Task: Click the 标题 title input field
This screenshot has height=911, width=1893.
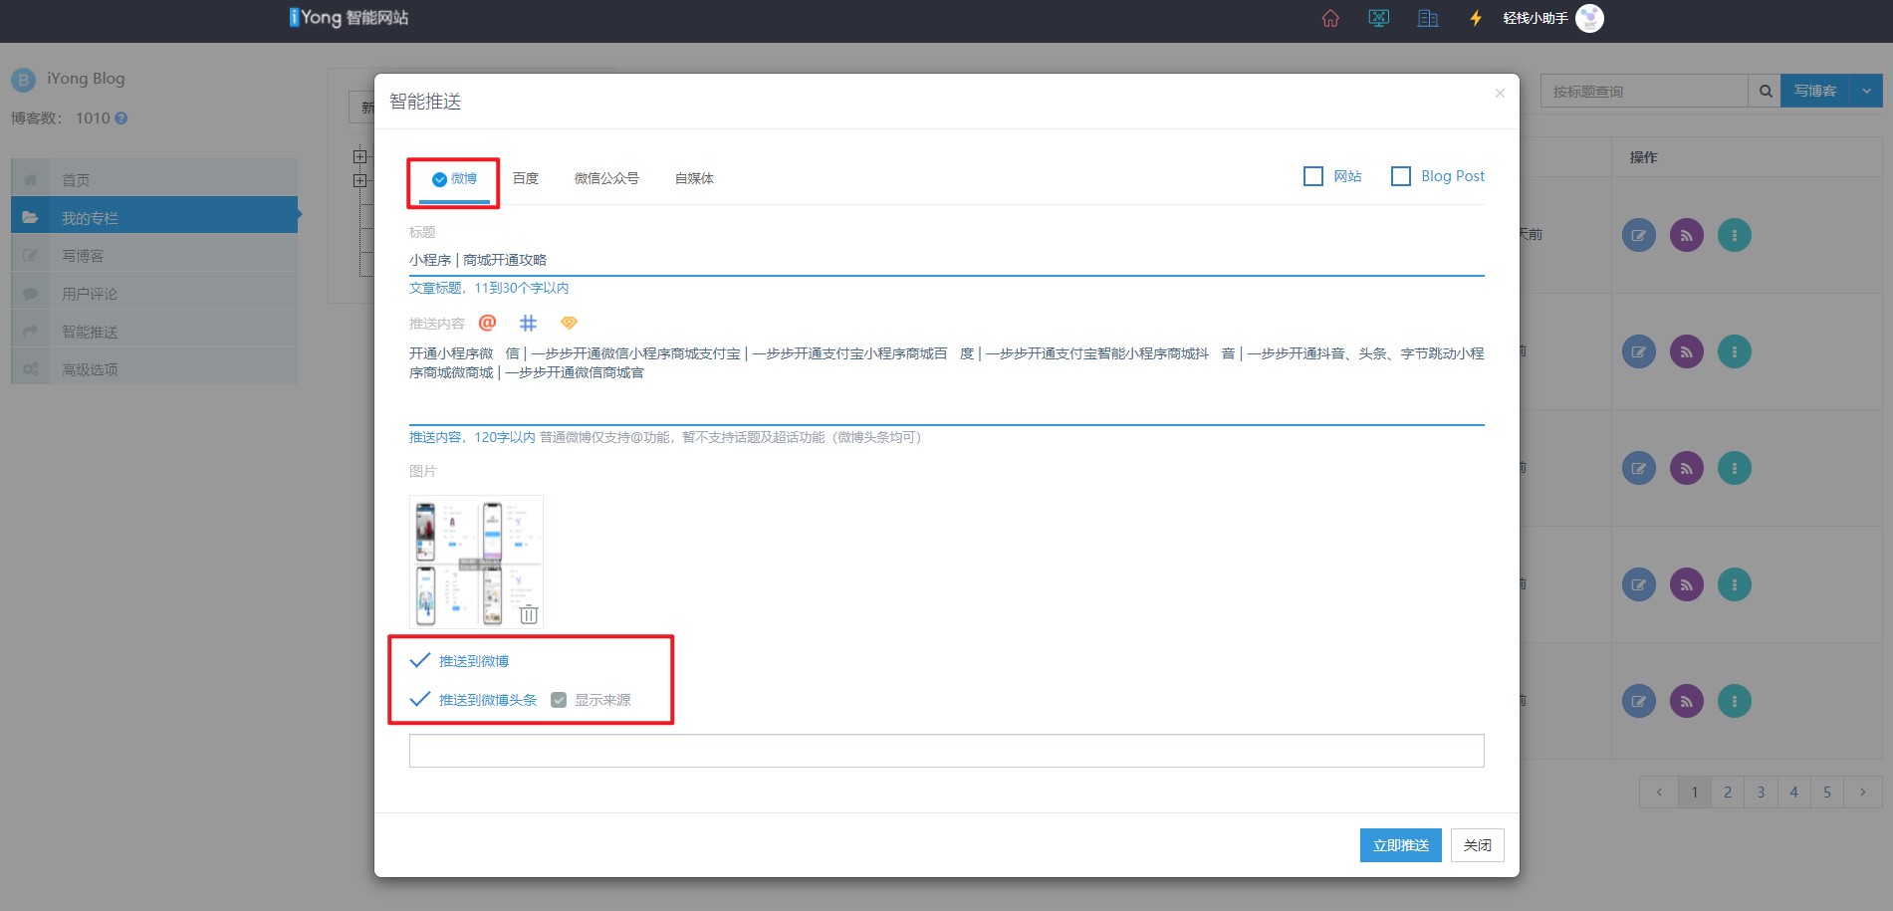Action: click(x=946, y=260)
